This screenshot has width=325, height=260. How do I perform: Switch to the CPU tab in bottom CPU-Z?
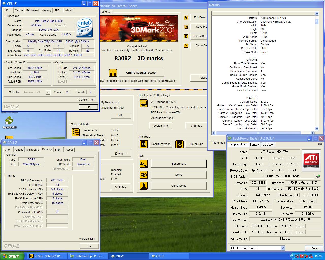7,150
